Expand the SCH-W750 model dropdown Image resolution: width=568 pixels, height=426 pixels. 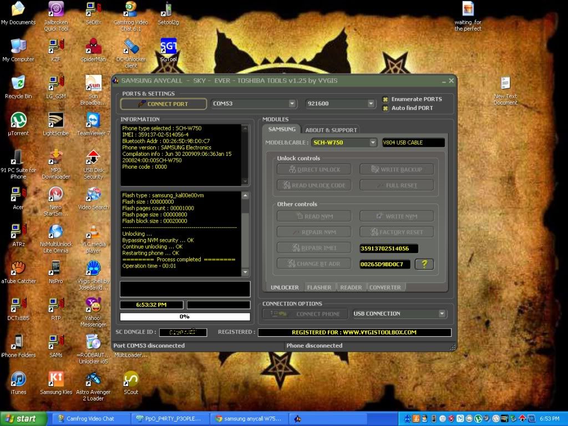point(373,143)
